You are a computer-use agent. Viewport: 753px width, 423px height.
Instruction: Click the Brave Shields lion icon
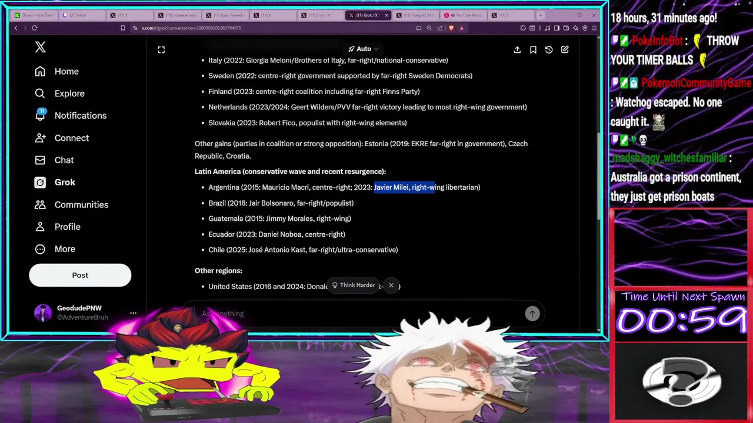[x=452, y=28]
